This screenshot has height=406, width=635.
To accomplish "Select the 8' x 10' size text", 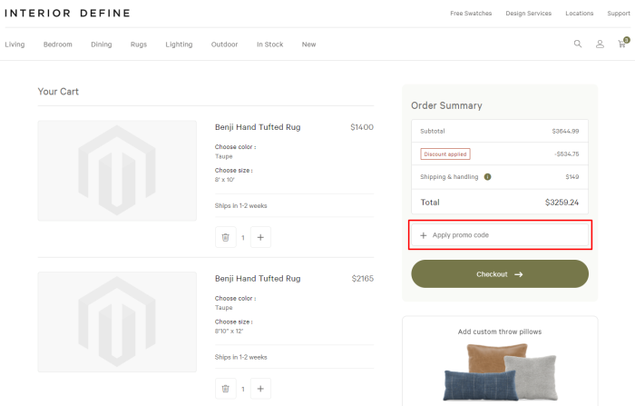I will coord(225,180).
